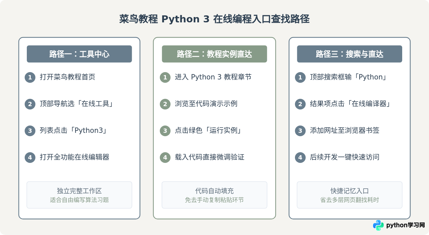This screenshot has height=235, width=429.
Task: Select the '路径二：教程实例直达' header
Action: coord(214,54)
